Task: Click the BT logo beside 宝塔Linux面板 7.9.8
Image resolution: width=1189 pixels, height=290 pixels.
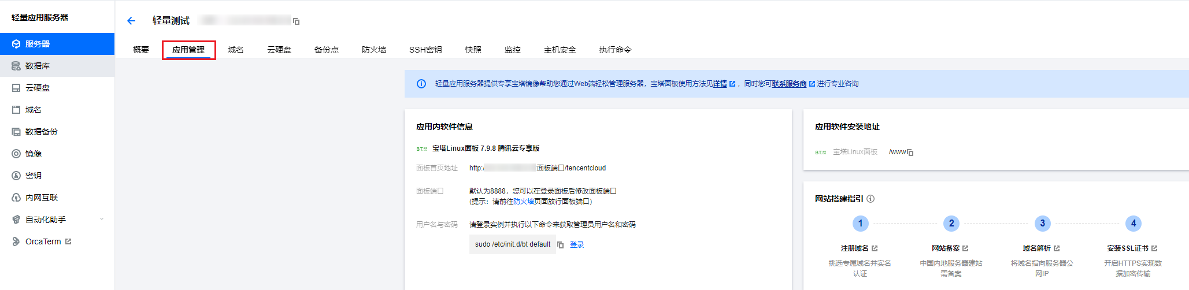Action: (x=422, y=149)
